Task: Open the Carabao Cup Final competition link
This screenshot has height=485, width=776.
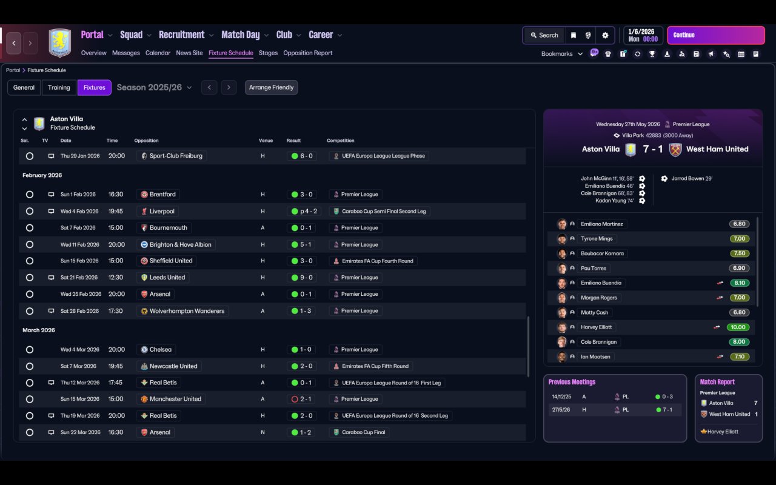Action: pos(360,432)
